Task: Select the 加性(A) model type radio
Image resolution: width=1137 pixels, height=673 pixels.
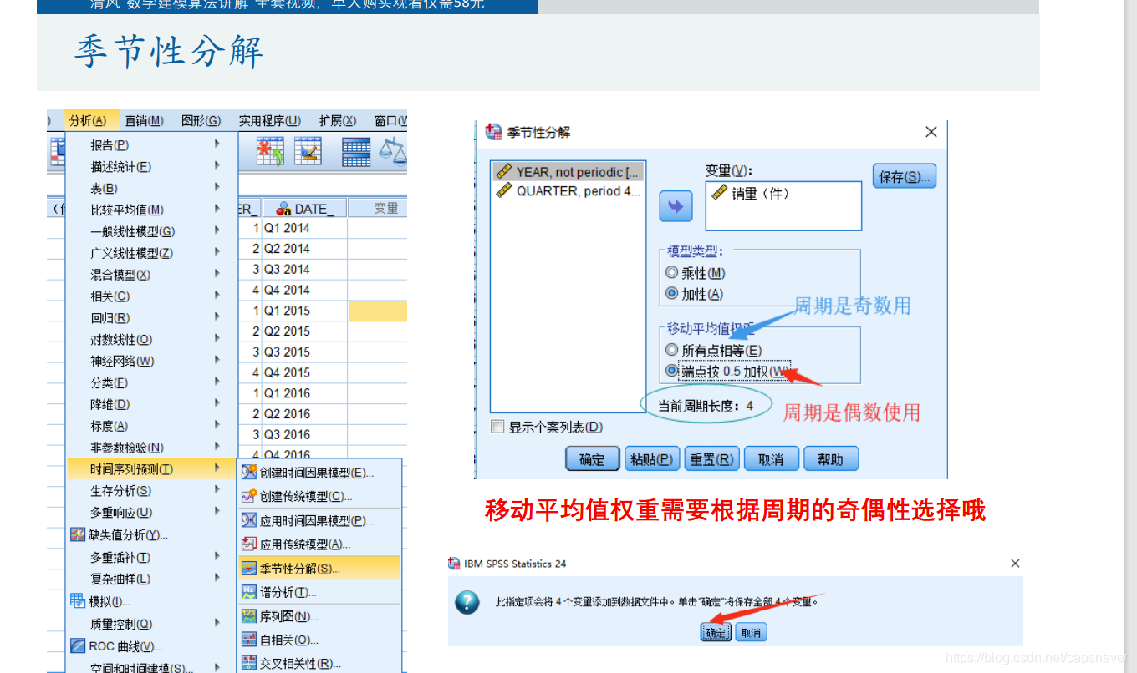Action: click(x=671, y=294)
